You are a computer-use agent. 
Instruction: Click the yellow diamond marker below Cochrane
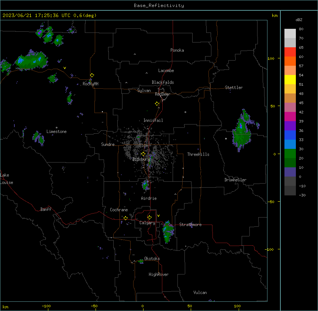tap(125, 218)
